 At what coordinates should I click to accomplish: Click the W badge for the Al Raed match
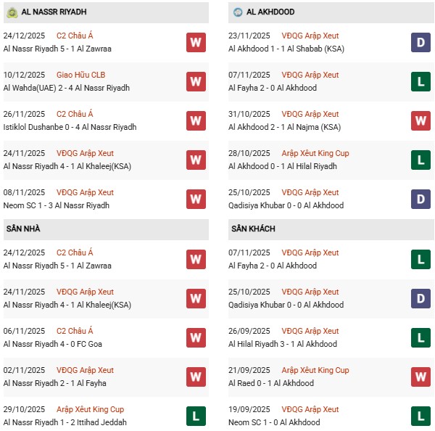click(420, 377)
